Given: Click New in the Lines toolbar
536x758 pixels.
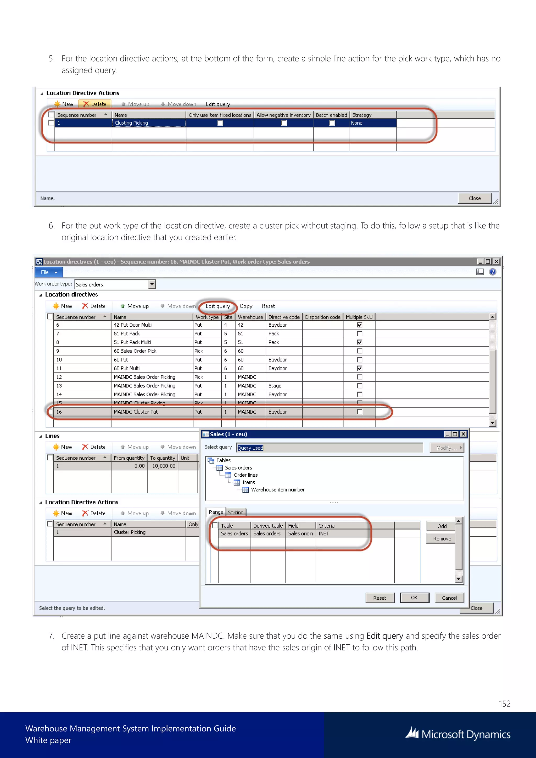Looking at the screenshot, I should (x=63, y=447).
